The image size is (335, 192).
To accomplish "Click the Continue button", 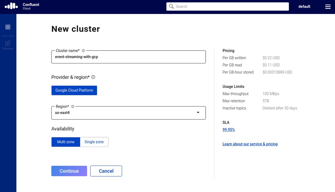I will 69,171.
